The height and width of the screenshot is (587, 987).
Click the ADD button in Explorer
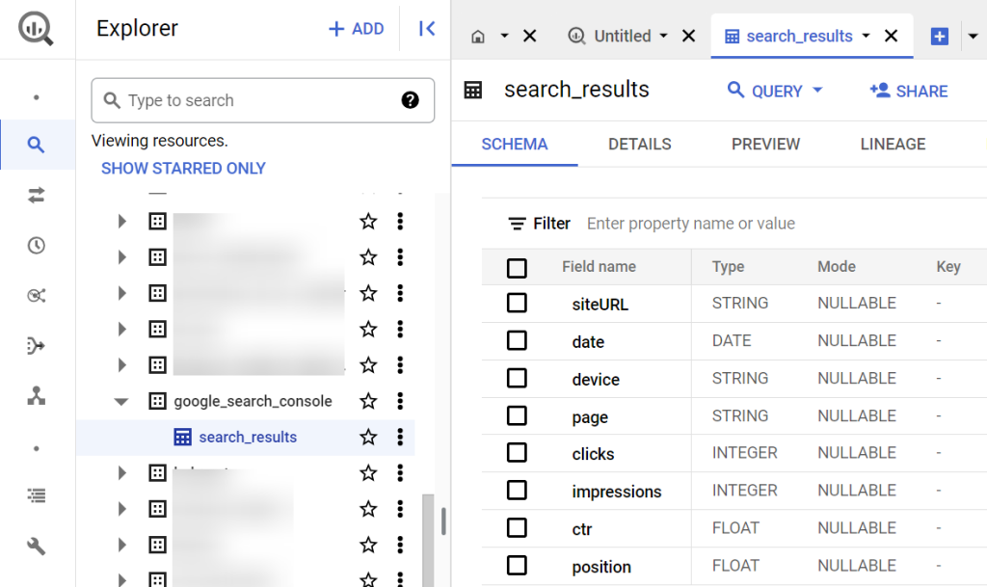point(357,29)
